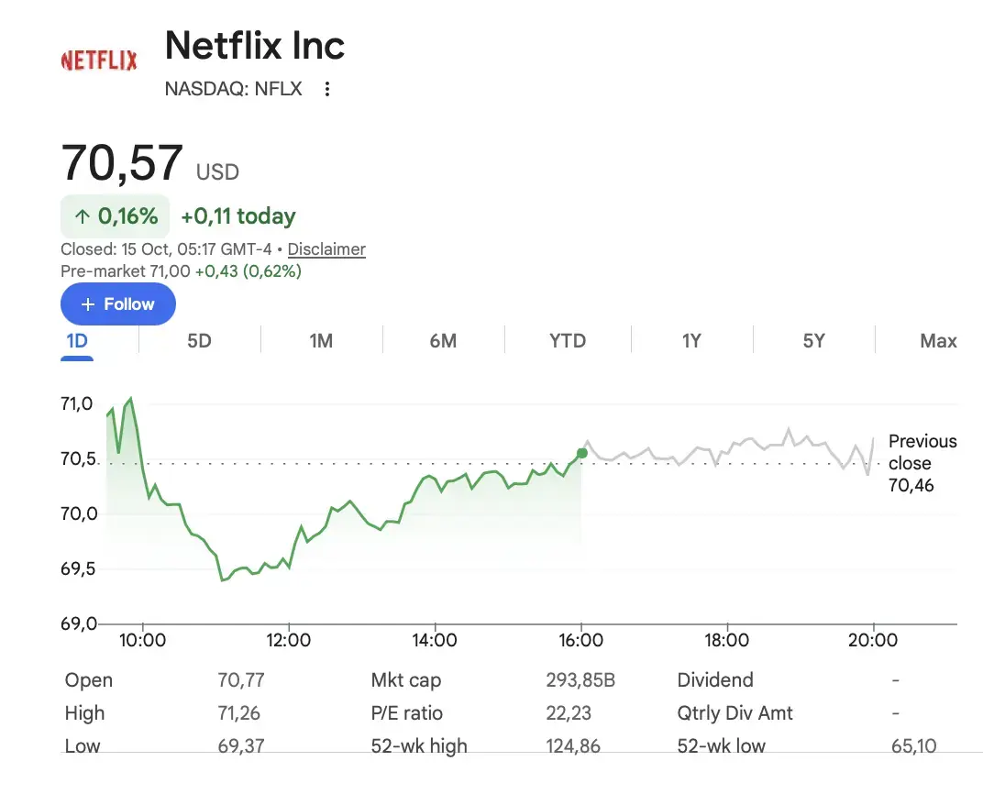This screenshot has width=983, height=794.
Task: Switch to the 1M time range tab
Action: (321, 341)
